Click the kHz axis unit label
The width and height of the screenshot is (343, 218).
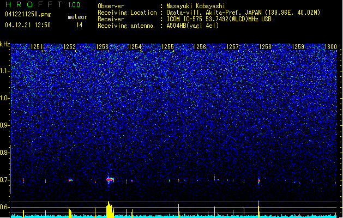5,44
